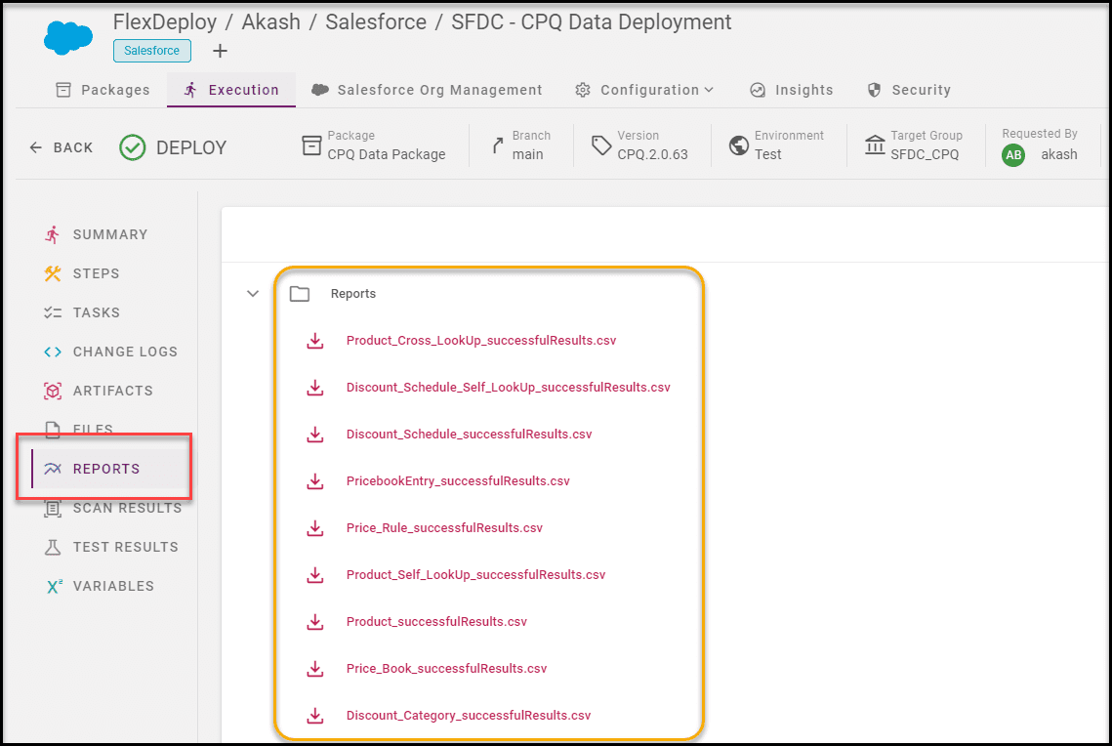Open Discount_Category_successfulResults.csv link
This screenshot has height=746, width=1112.
(x=468, y=715)
